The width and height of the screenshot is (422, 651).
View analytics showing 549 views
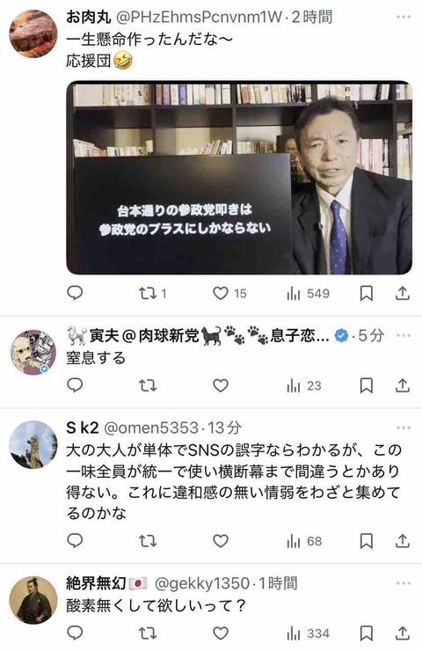(x=308, y=294)
